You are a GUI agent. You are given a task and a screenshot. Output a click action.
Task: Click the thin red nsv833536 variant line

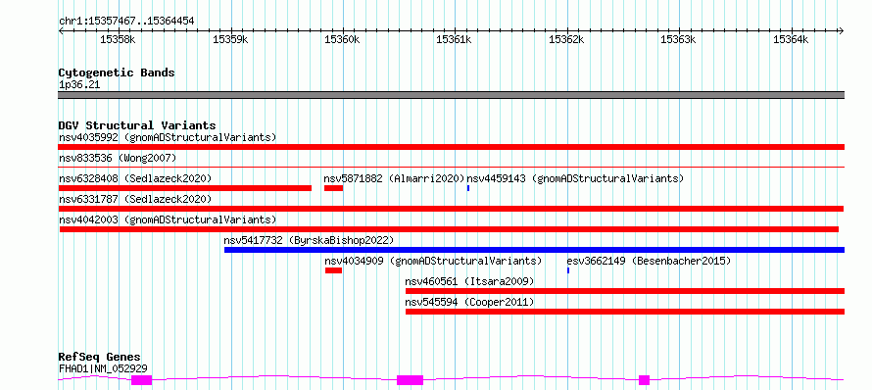click(x=452, y=167)
